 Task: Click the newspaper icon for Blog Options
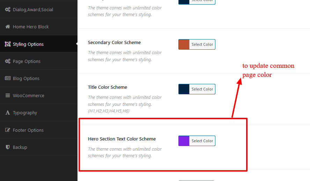tap(8, 78)
